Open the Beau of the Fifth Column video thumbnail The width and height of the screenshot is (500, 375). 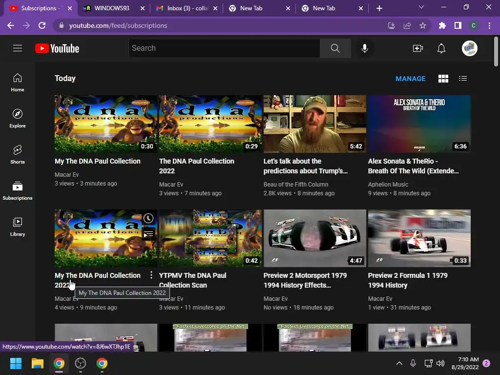click(x=315, y=124)
